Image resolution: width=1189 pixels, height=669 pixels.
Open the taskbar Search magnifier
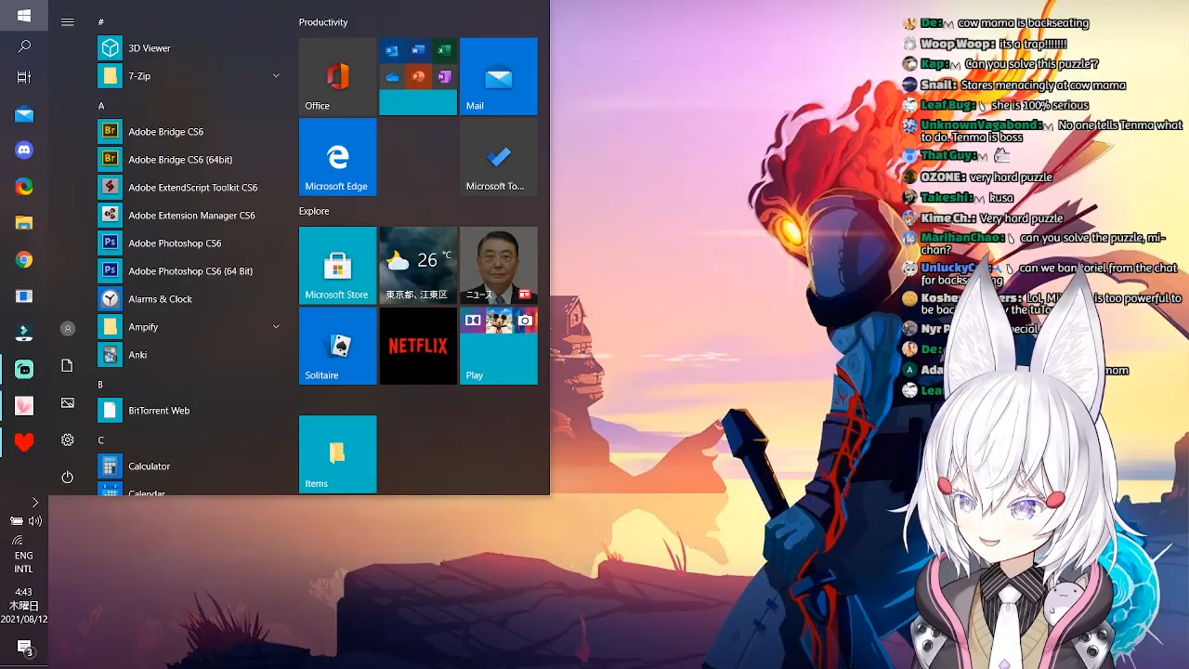point(24,46)
